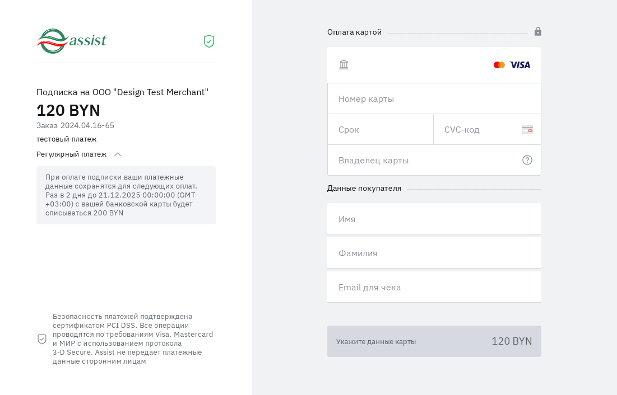Viewport: 617px width, 395px height.
Task: Click the green shield checkmark icon
Action: click(209, 41)
